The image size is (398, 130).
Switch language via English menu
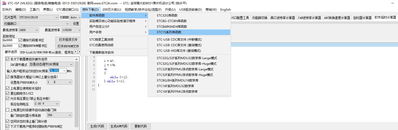[x=225, y=10]
